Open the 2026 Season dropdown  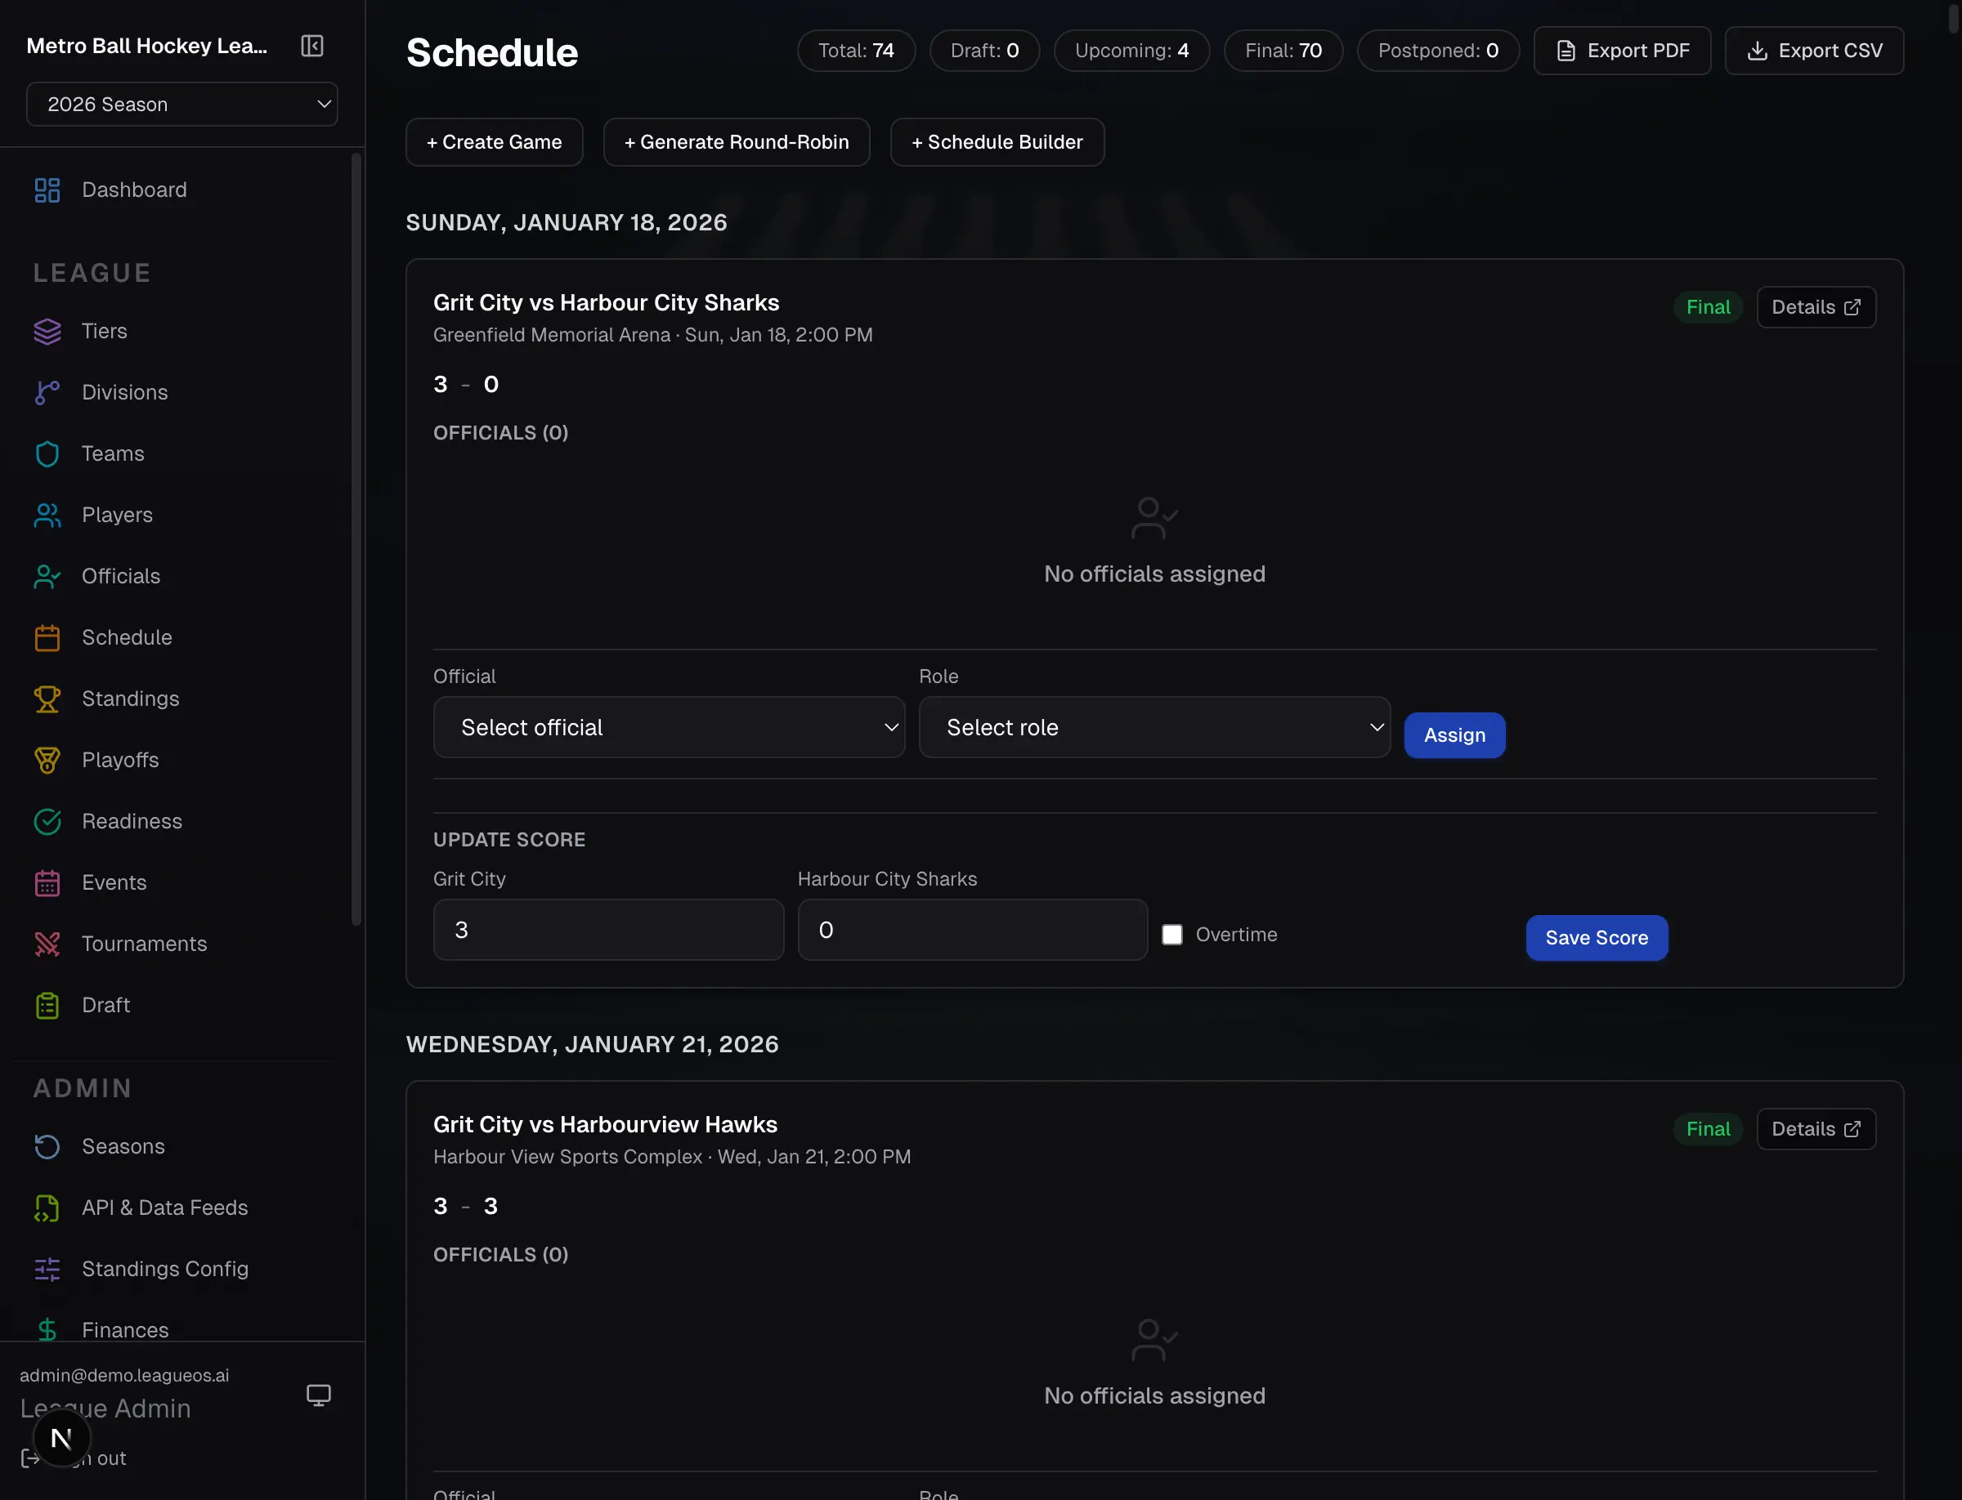182,104
